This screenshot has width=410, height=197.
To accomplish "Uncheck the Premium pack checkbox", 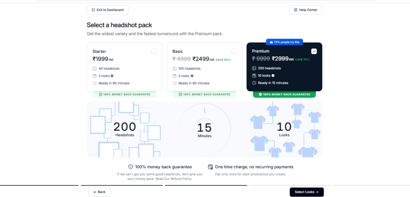I will [314, 51].
